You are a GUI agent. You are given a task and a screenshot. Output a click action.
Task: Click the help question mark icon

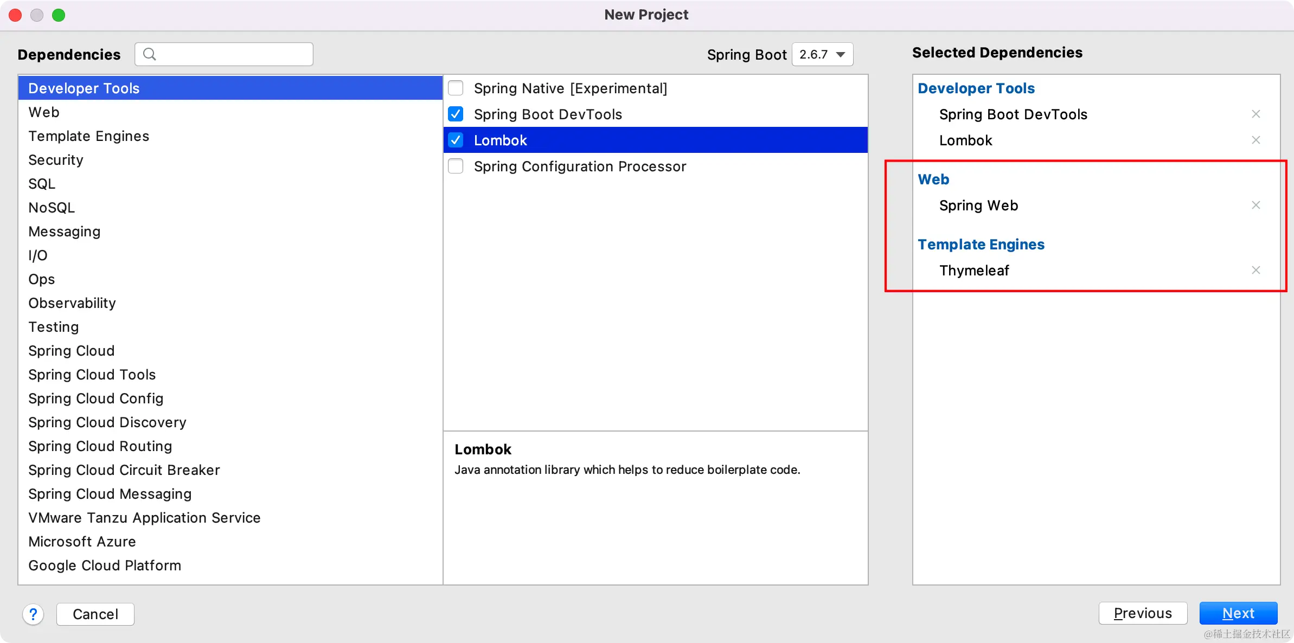33,614
